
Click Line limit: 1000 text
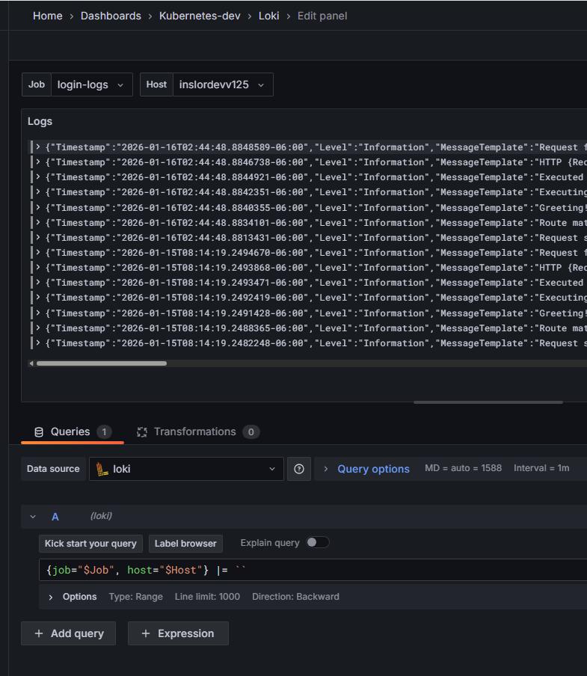coord(207,597)
